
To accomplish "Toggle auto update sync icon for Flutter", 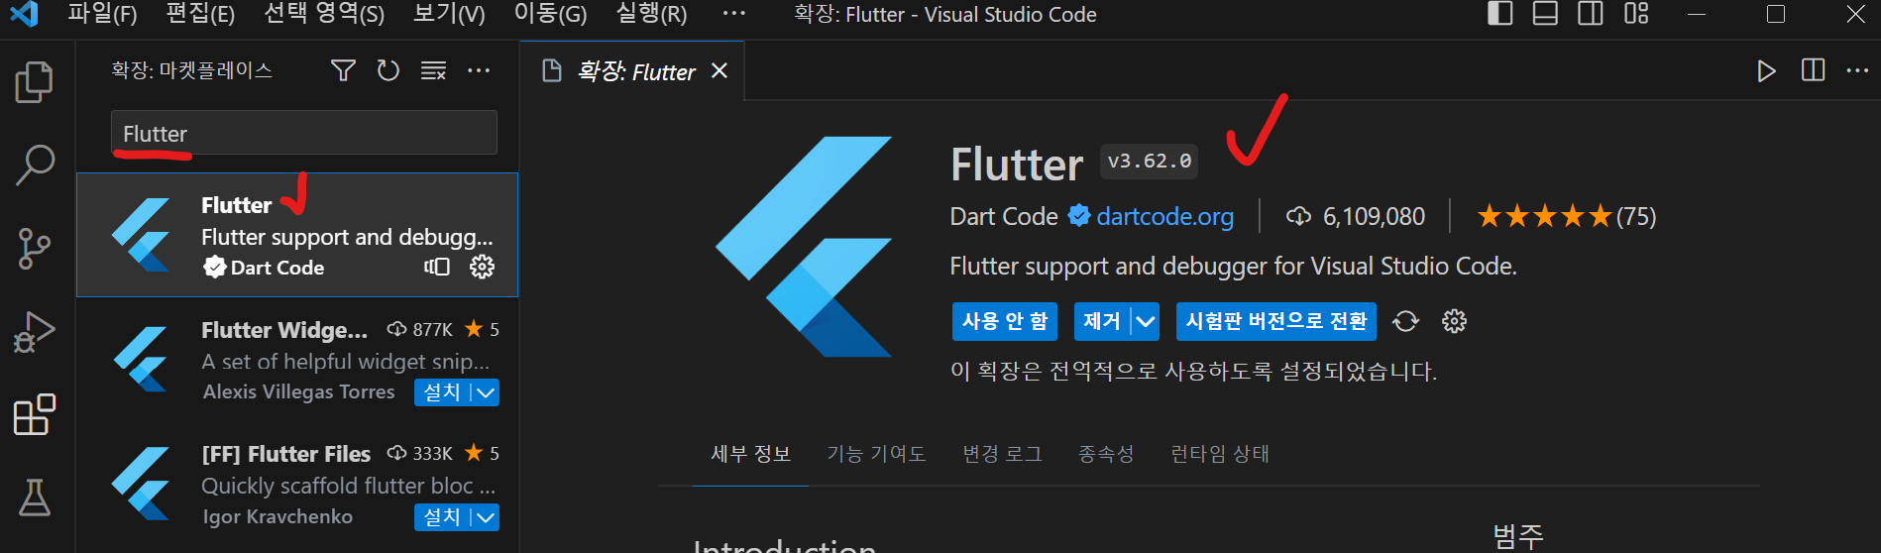I will (x=1405, y=321).
